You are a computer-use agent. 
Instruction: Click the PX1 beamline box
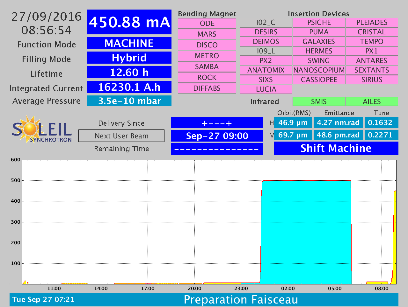coord(372,51)
